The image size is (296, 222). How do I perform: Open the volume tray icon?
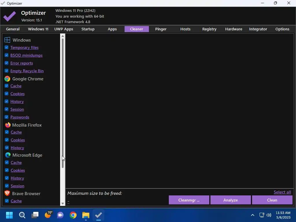(269, 215)
